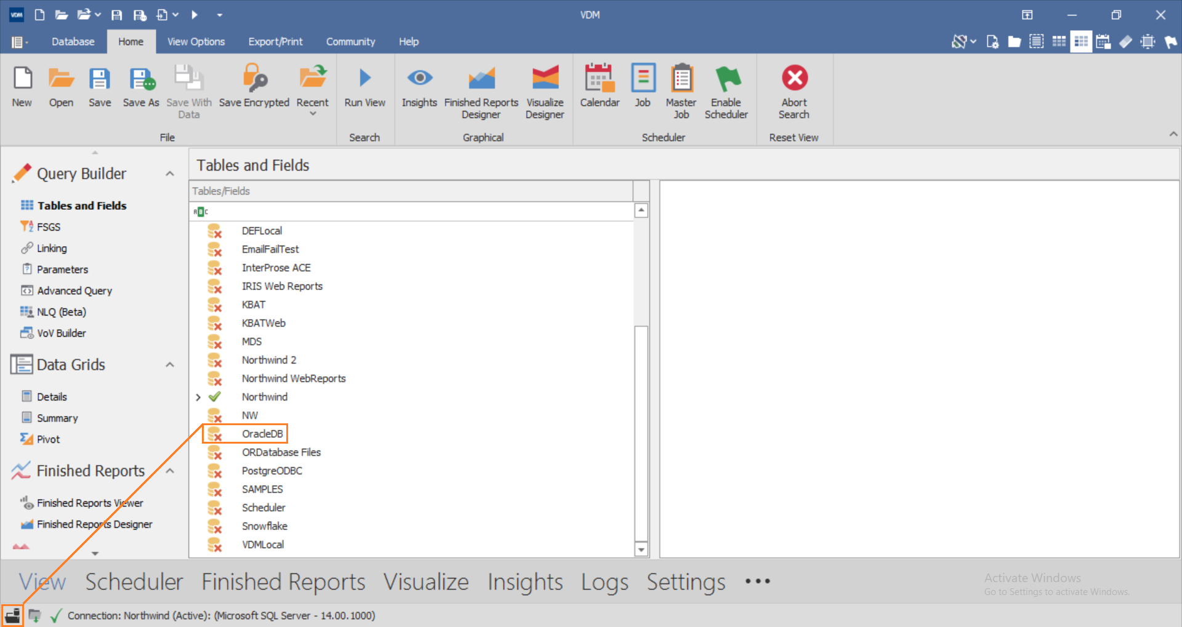Open the View Options ribbon tab
1182x627 pixels.
coord(196,42)
